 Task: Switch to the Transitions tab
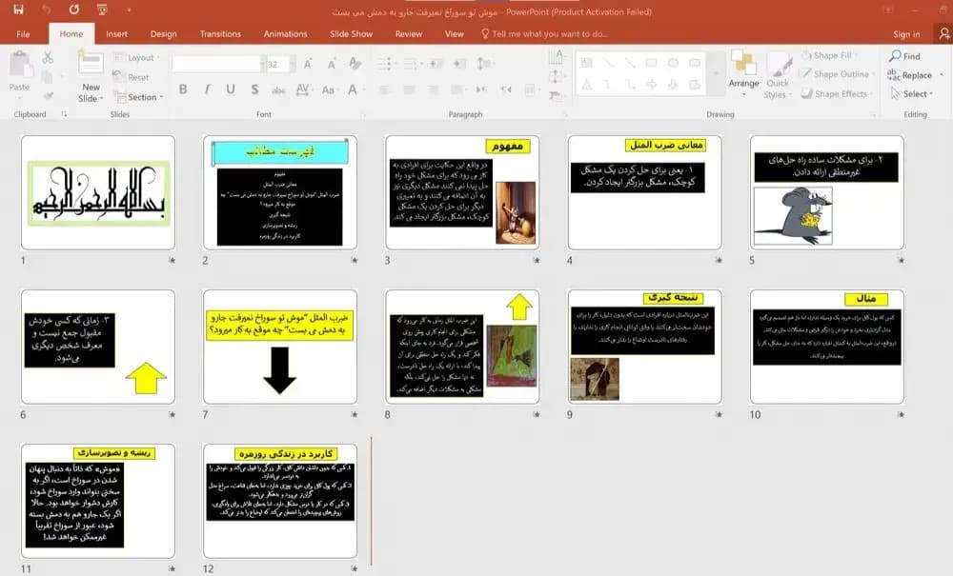221,34
